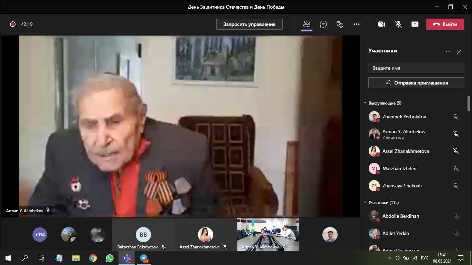Open Telegram from the taskbar
The width and height of the screenshot is (472, 265).
tap(144, 258)
